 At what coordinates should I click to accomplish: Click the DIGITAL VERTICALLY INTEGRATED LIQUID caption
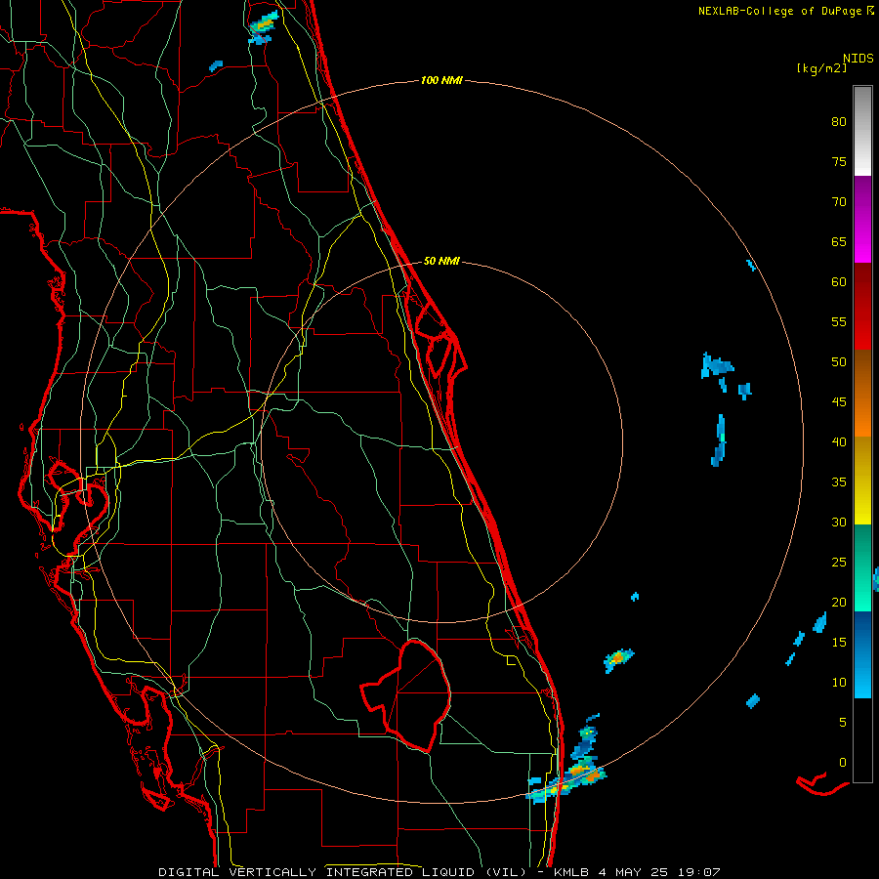(x=315, y=872)
